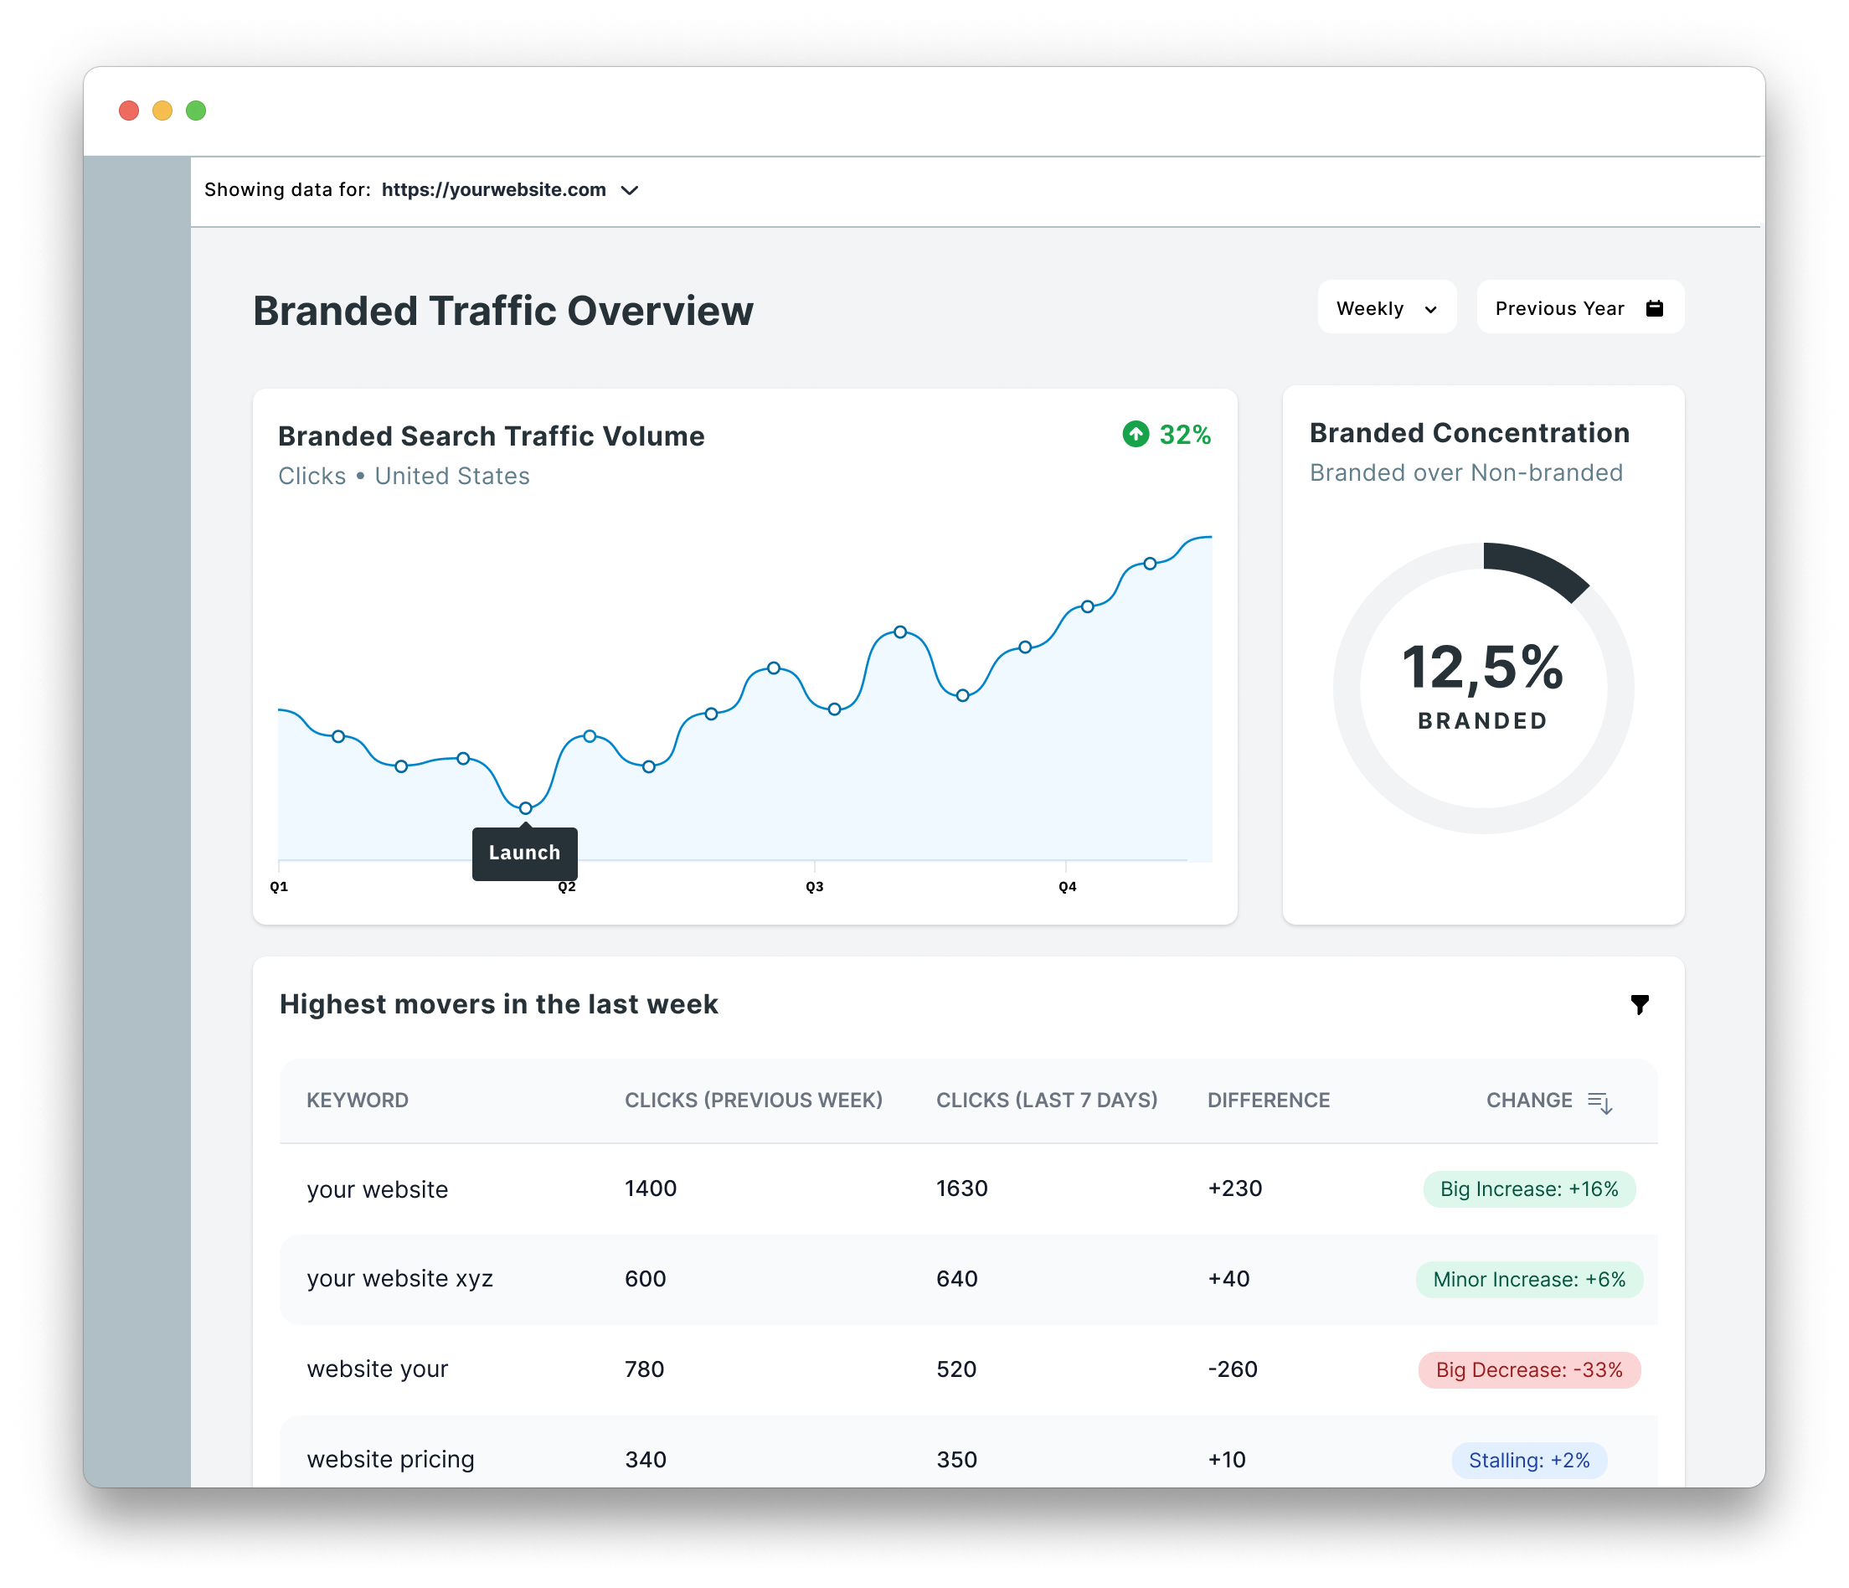This screenshot has height=1588, width=1849.
Task: Click the green maximize window button
Action: (196, 110)
